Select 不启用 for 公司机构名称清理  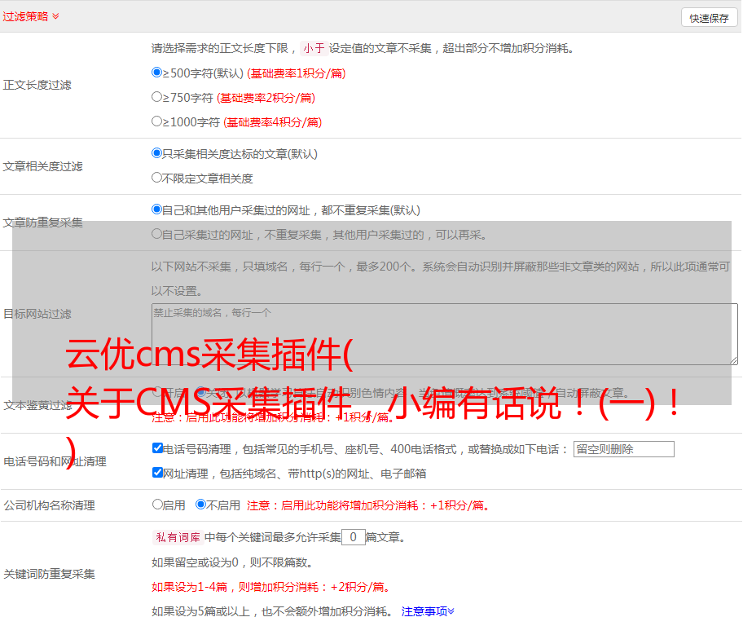pyautogui.click(x=201, y=505)
